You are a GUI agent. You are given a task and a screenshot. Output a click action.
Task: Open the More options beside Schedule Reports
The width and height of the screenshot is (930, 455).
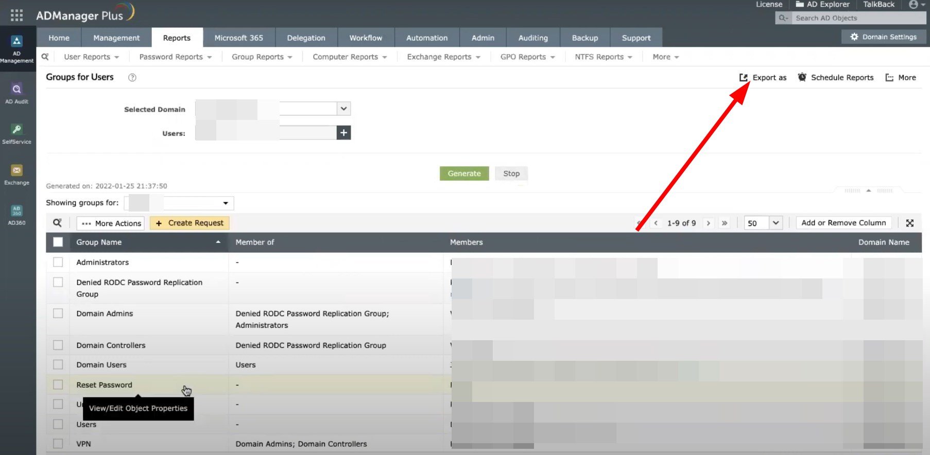coord(901,77)
